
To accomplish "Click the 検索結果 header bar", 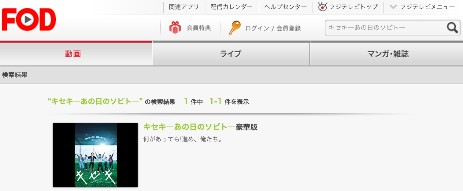I will (x=231, y=75).
